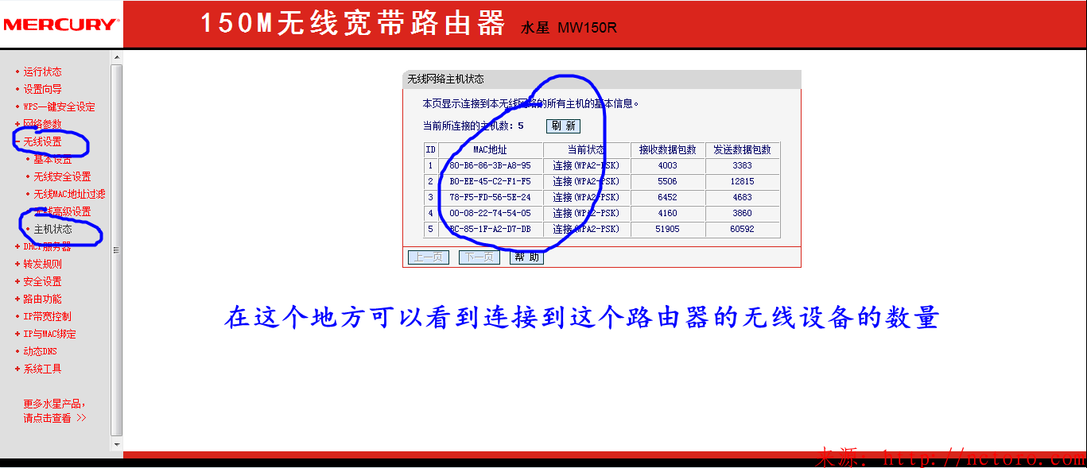Click the 发送数据包数 column header
Screen dimensions: 1087x468
click(743, 149)
